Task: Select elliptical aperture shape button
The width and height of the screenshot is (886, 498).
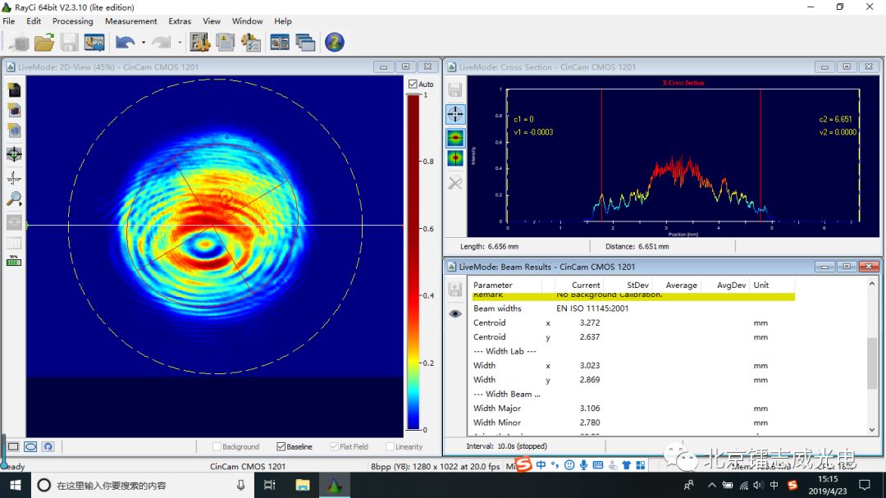Action: click(30, 446)
